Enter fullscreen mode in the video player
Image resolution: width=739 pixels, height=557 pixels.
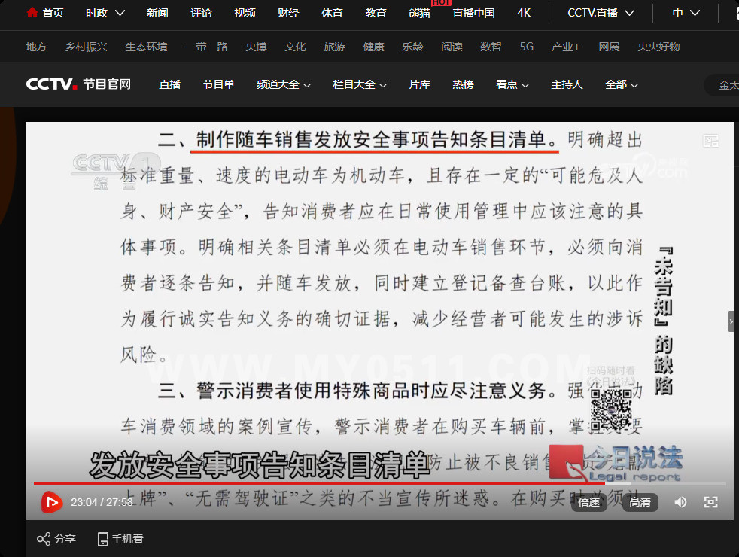pyautogui.click(x=710, y=502)
